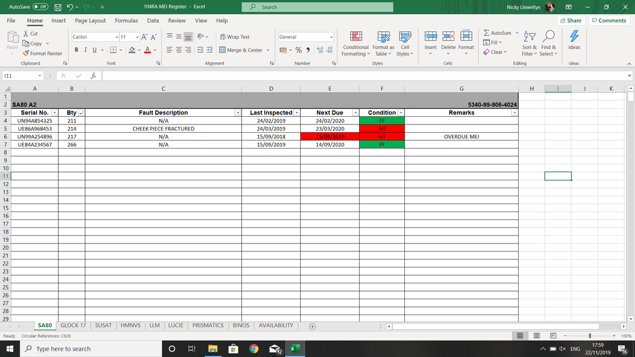Switch to Page Break Preview
The width and height of the screenshot is (635, 357).
point(553,336)
